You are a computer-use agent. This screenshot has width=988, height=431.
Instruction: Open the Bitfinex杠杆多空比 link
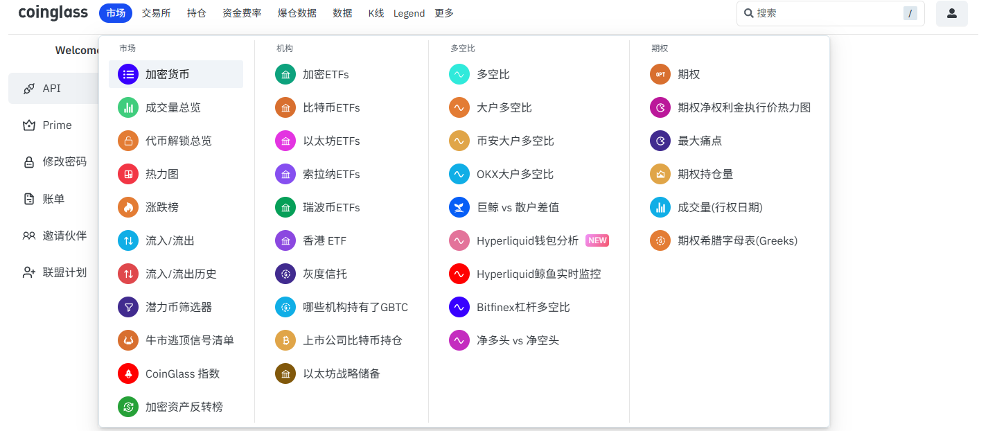click(x=523, y=307)
